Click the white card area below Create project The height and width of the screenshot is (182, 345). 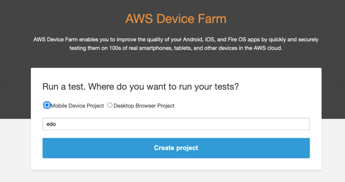pos(176,164)
